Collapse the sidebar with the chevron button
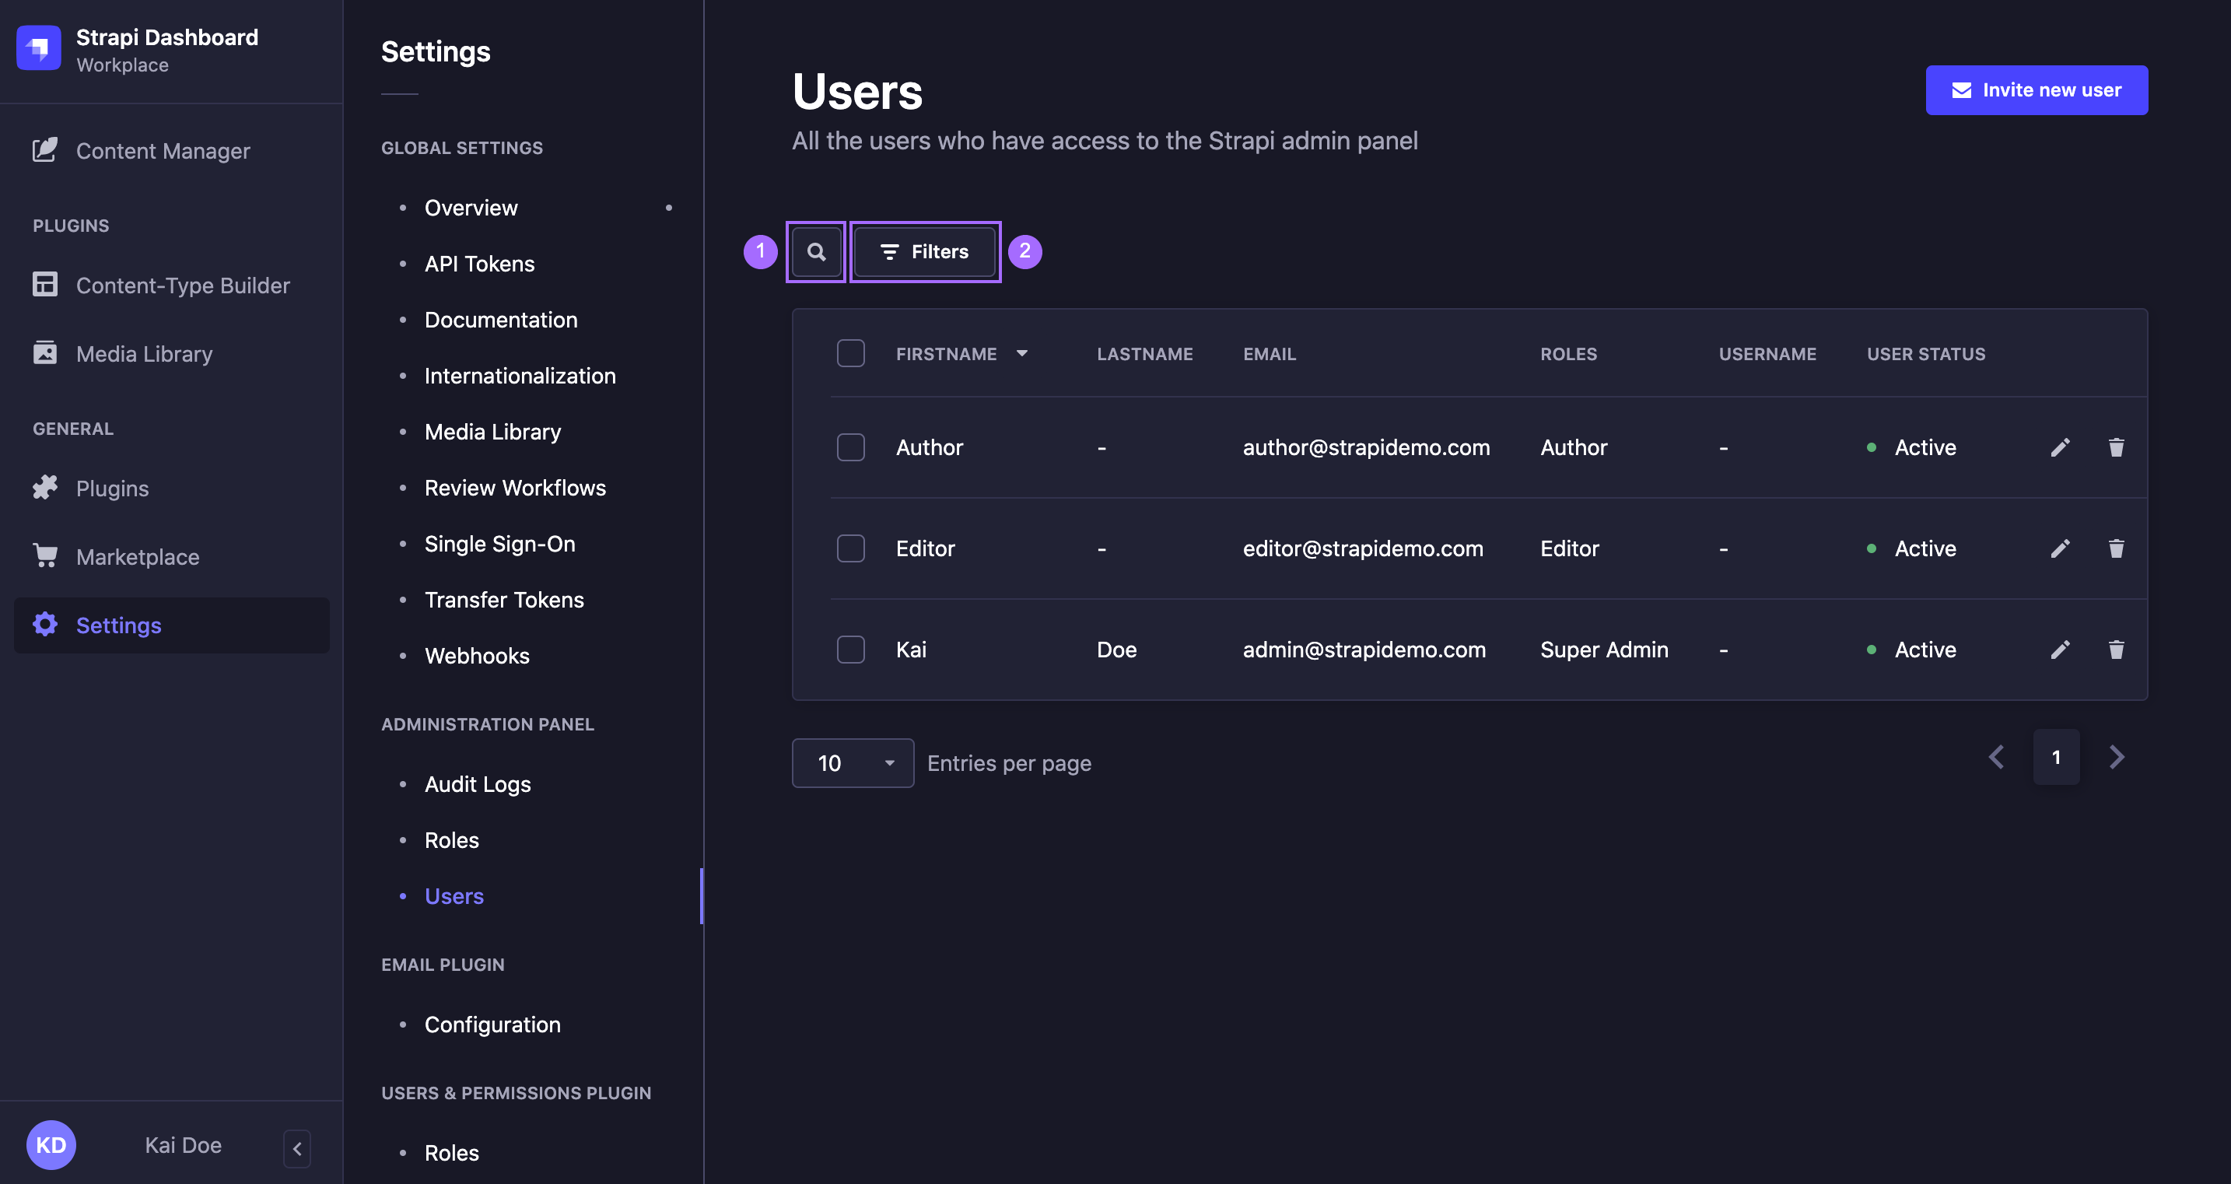This screenshot has width=2231, height=1184. (296, 1147)
